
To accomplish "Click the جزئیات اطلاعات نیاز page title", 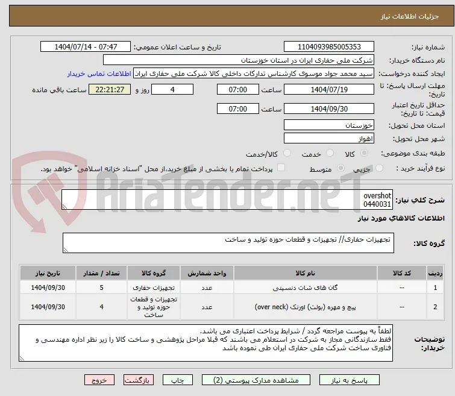I will pos(409,16).
